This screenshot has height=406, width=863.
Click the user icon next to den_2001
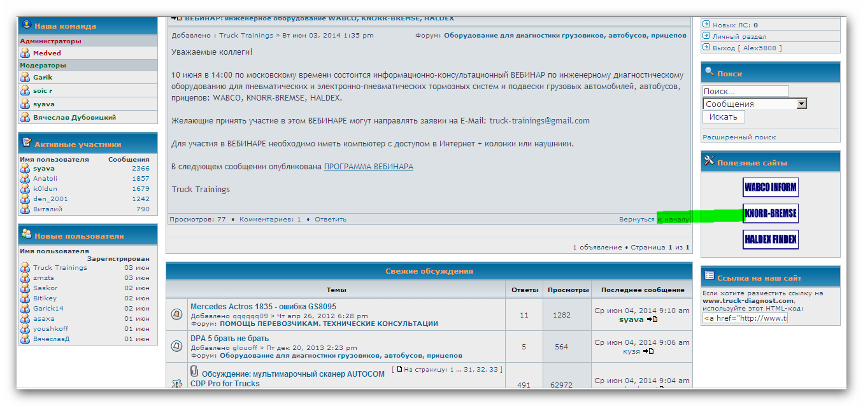(25, 199)
